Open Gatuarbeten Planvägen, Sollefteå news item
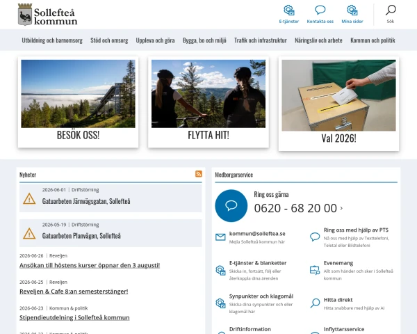Viewport: 417px width, 334px height. 81,236
